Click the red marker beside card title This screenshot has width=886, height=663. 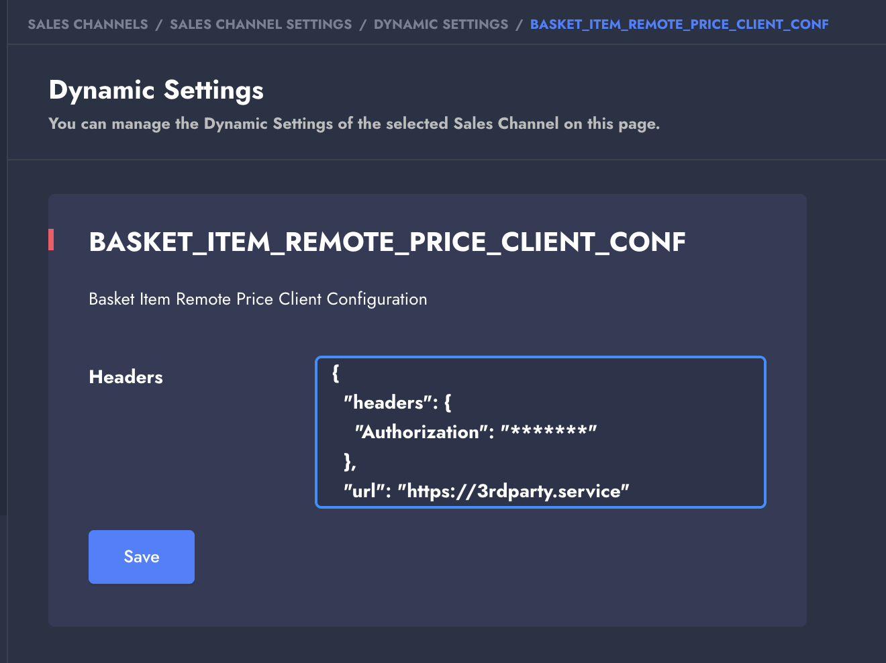(51, 240)
